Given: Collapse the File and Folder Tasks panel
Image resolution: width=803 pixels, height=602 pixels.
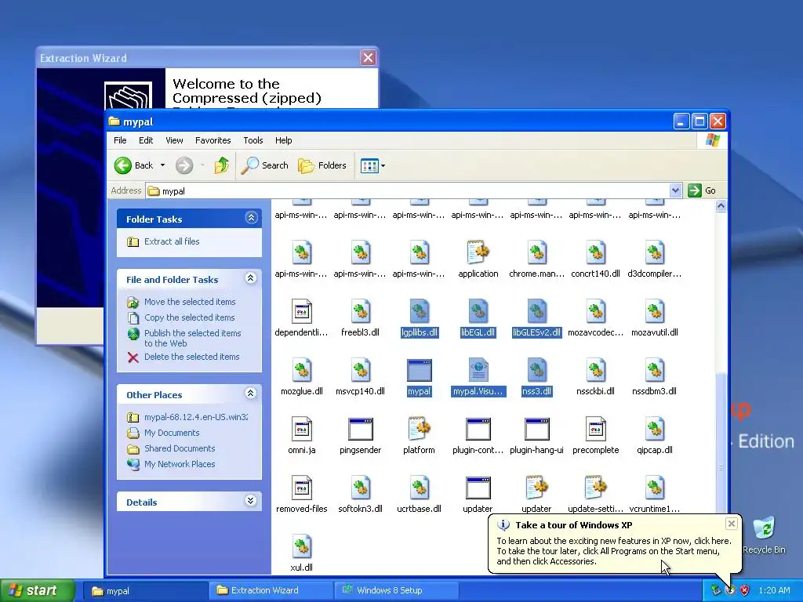Looking at the screenshot, I should (x=250, y=278).
